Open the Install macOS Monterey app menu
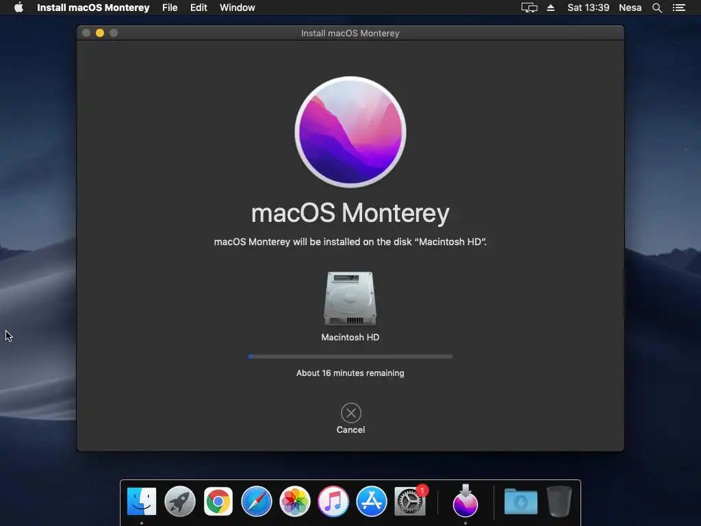This screenshot has width=701, height=526. 93,8
